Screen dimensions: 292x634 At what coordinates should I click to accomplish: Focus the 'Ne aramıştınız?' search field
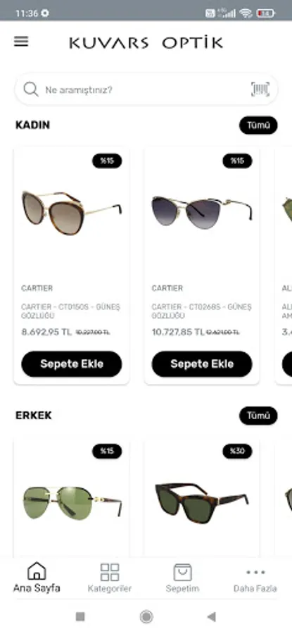[146, 89]
